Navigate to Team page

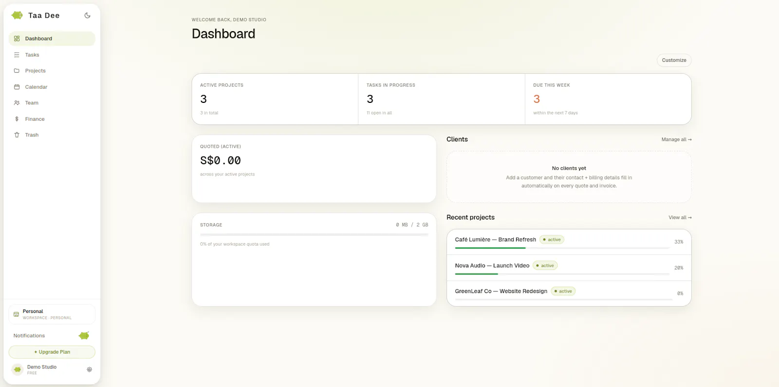coord(52,103)
